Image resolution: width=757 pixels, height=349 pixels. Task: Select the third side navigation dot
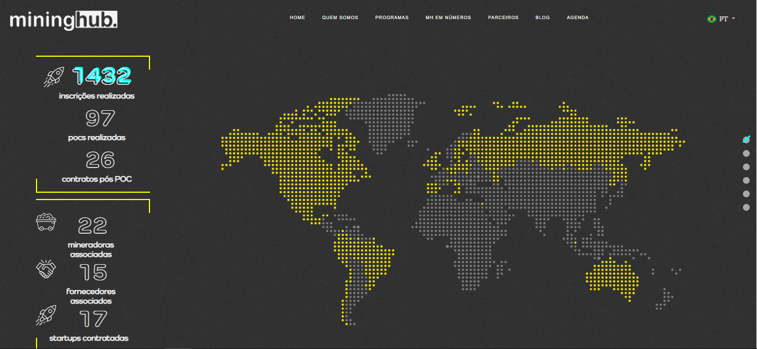pos(746,167)
